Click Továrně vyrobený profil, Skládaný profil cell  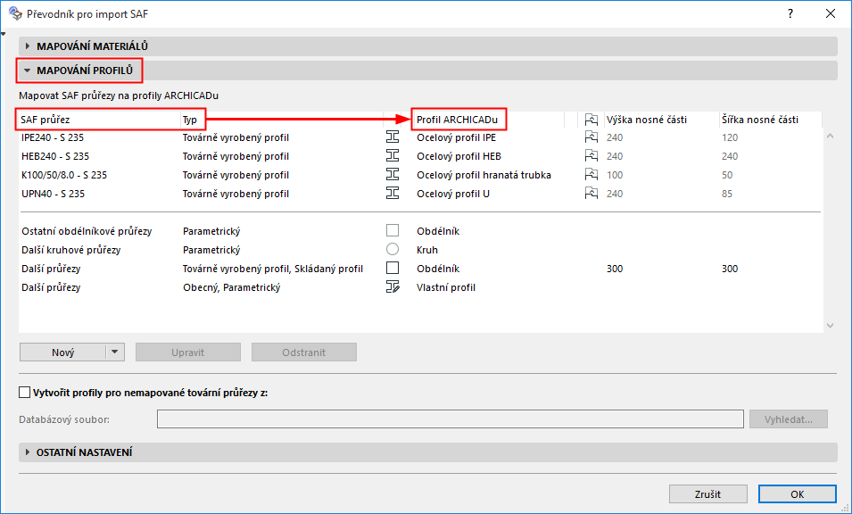click(x=273, y=269)
